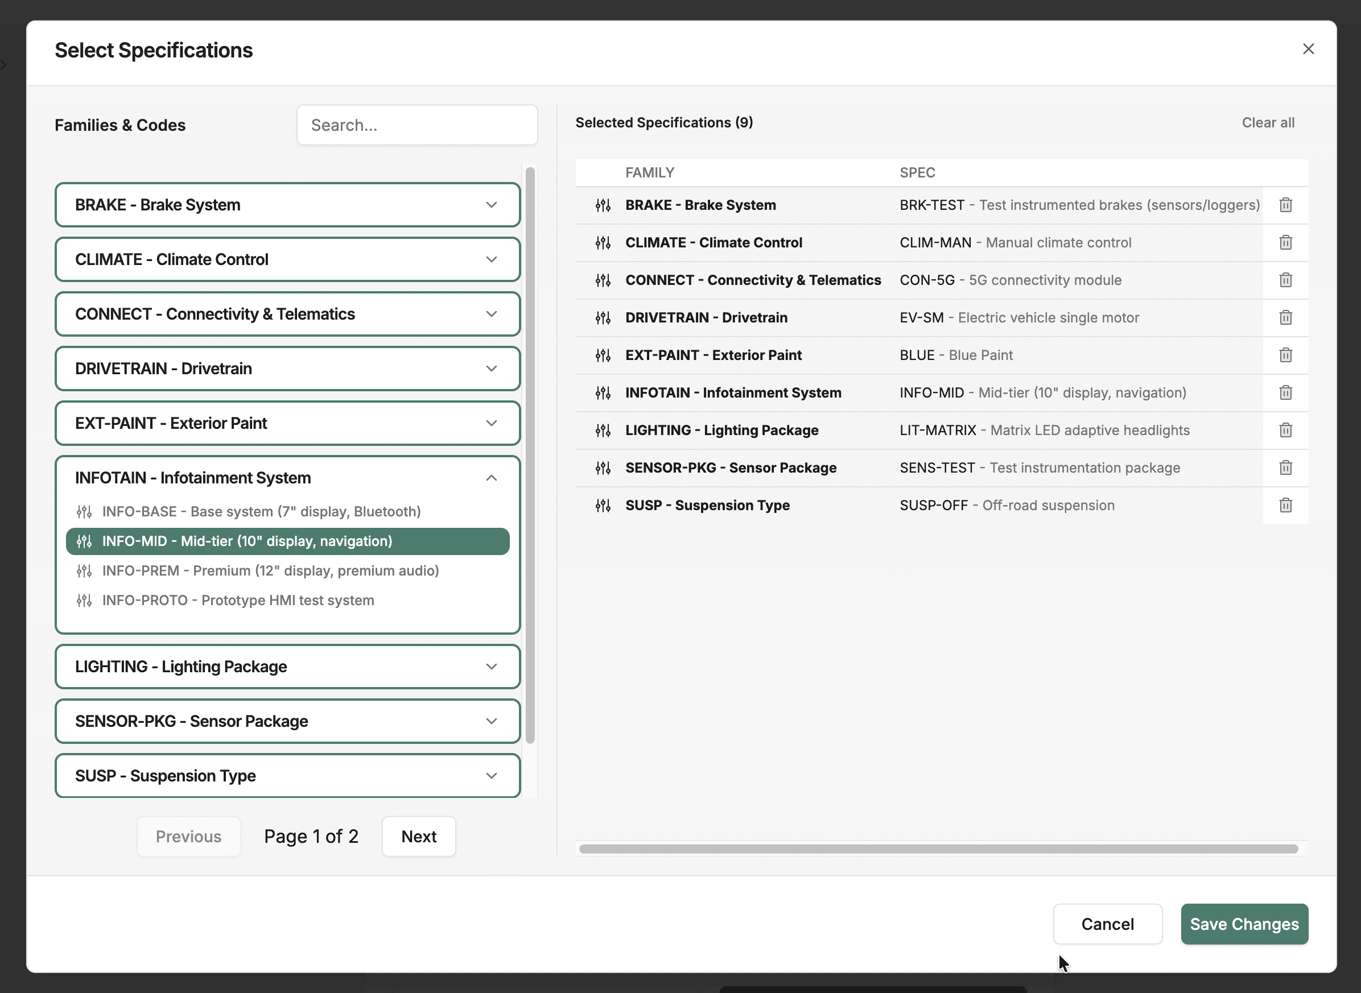Click 'BRK-TEST - Test instrumented brakes' cell
The height and width of the screenshot is (993, 1361).
[1079, 205]
